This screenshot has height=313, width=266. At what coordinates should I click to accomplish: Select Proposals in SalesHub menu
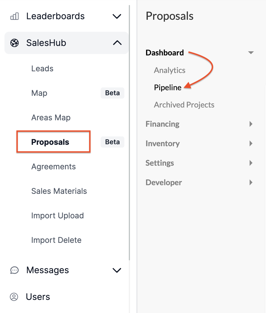point(50,142)
